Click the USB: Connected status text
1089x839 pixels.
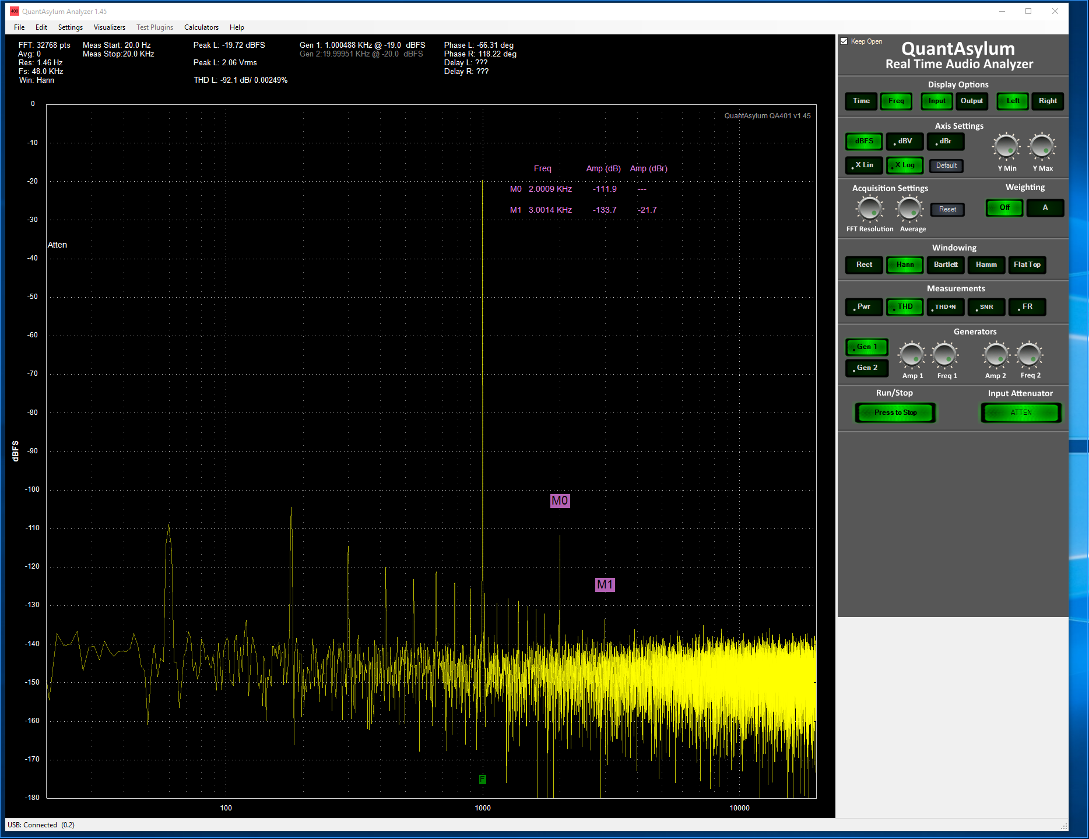[x=41, y=824]
